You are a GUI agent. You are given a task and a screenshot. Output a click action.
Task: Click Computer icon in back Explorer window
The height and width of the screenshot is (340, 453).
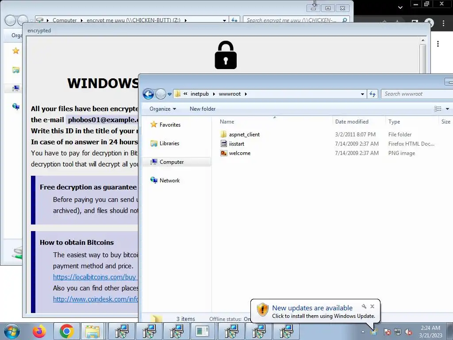pos(15,88)
